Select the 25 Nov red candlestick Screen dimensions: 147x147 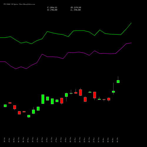click(85, 99)
